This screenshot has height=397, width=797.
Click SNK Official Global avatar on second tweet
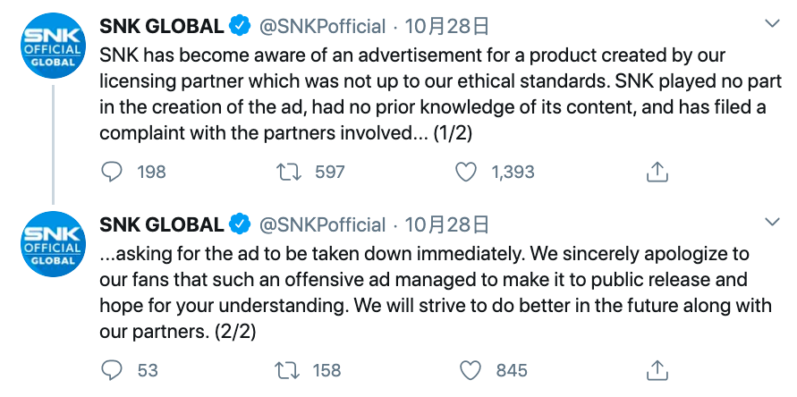(x=53, y=243)
